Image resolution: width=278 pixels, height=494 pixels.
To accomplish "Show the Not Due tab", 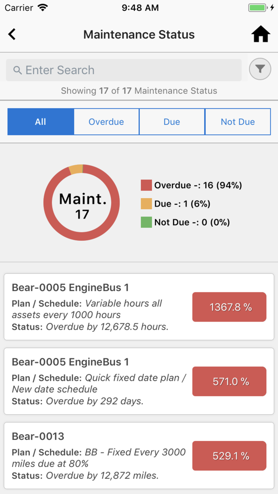I will 237,122.
